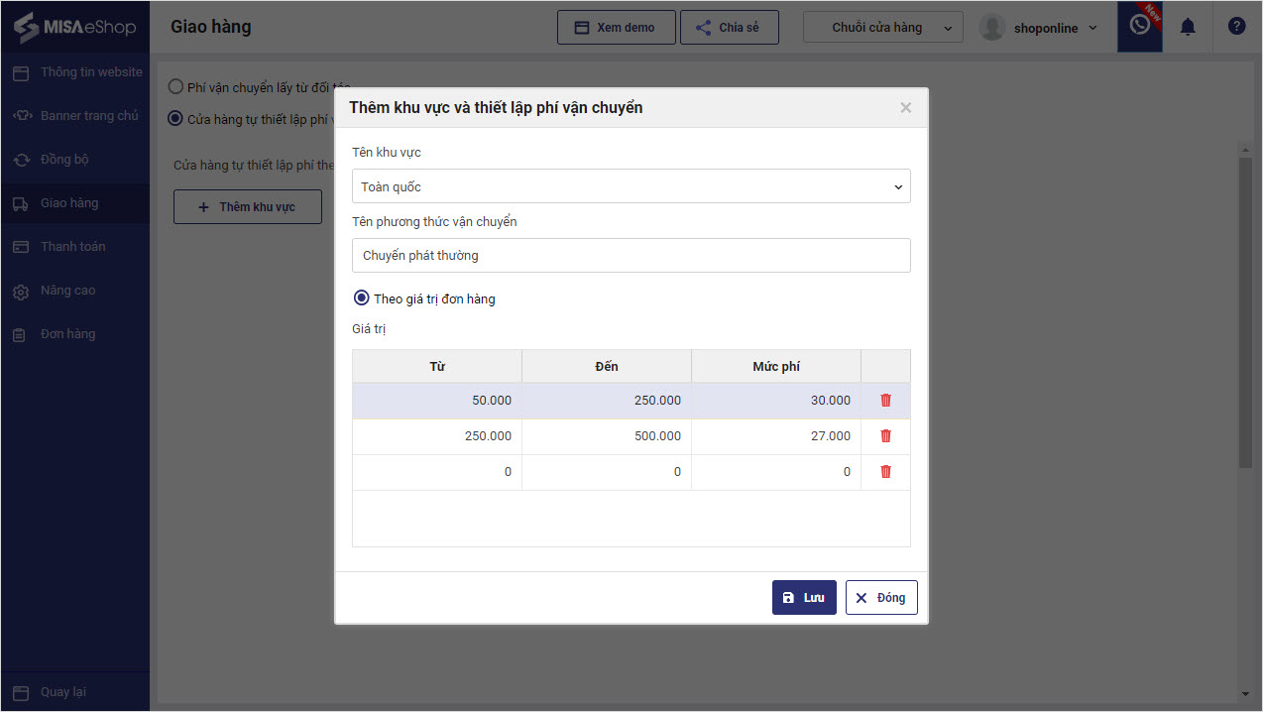Click the 'Đóng' button to dismiss
Image resolution: width=1263 pixels, height=712 pixels.
tap(881, 598)
